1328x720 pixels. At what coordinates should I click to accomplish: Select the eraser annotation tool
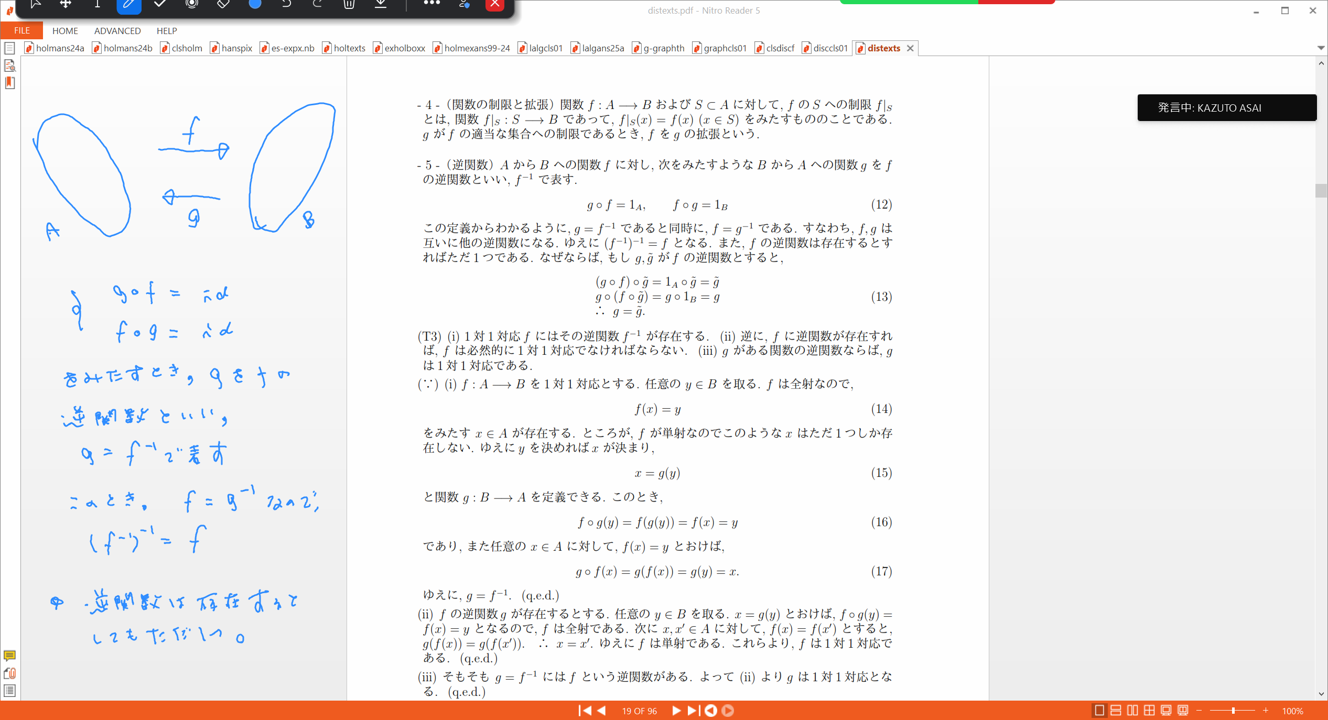(x=223, y=4)
